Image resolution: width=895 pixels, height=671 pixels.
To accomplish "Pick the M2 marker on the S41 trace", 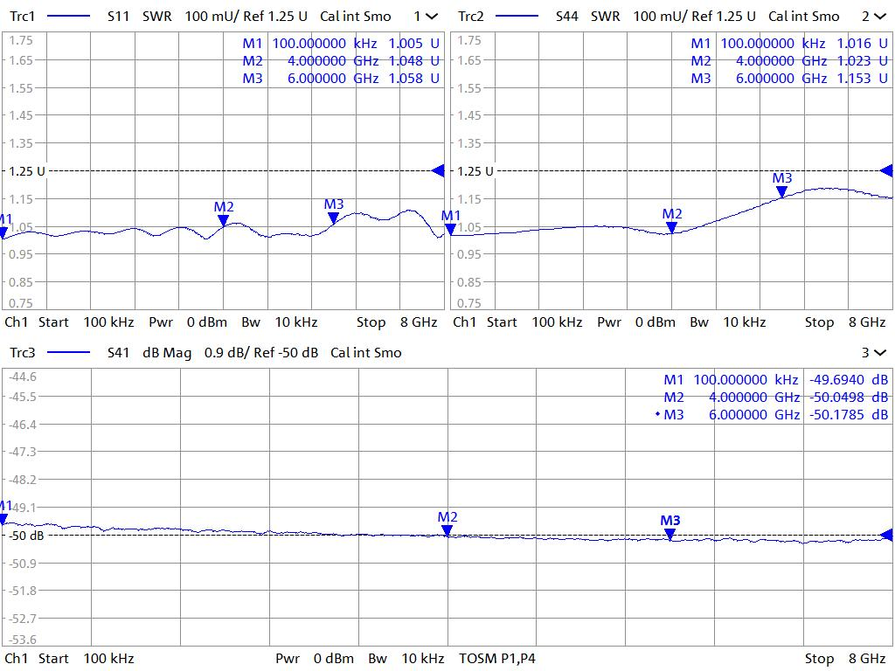I will [x=447, y=530].
